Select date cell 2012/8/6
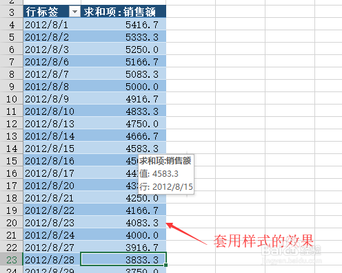This screenshot has width=342, height=273. click(52, 62)
